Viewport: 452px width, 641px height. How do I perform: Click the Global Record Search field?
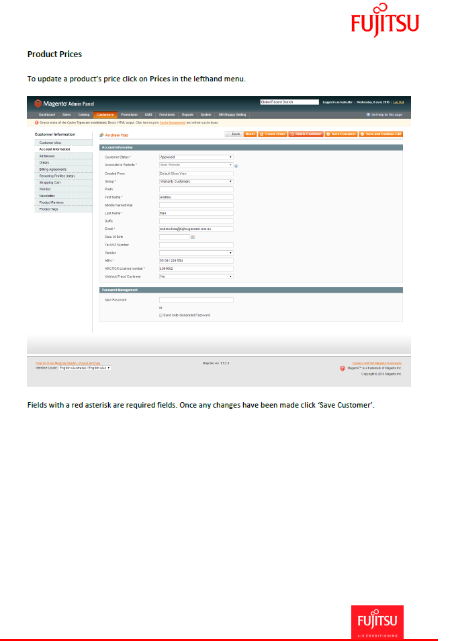289,102
